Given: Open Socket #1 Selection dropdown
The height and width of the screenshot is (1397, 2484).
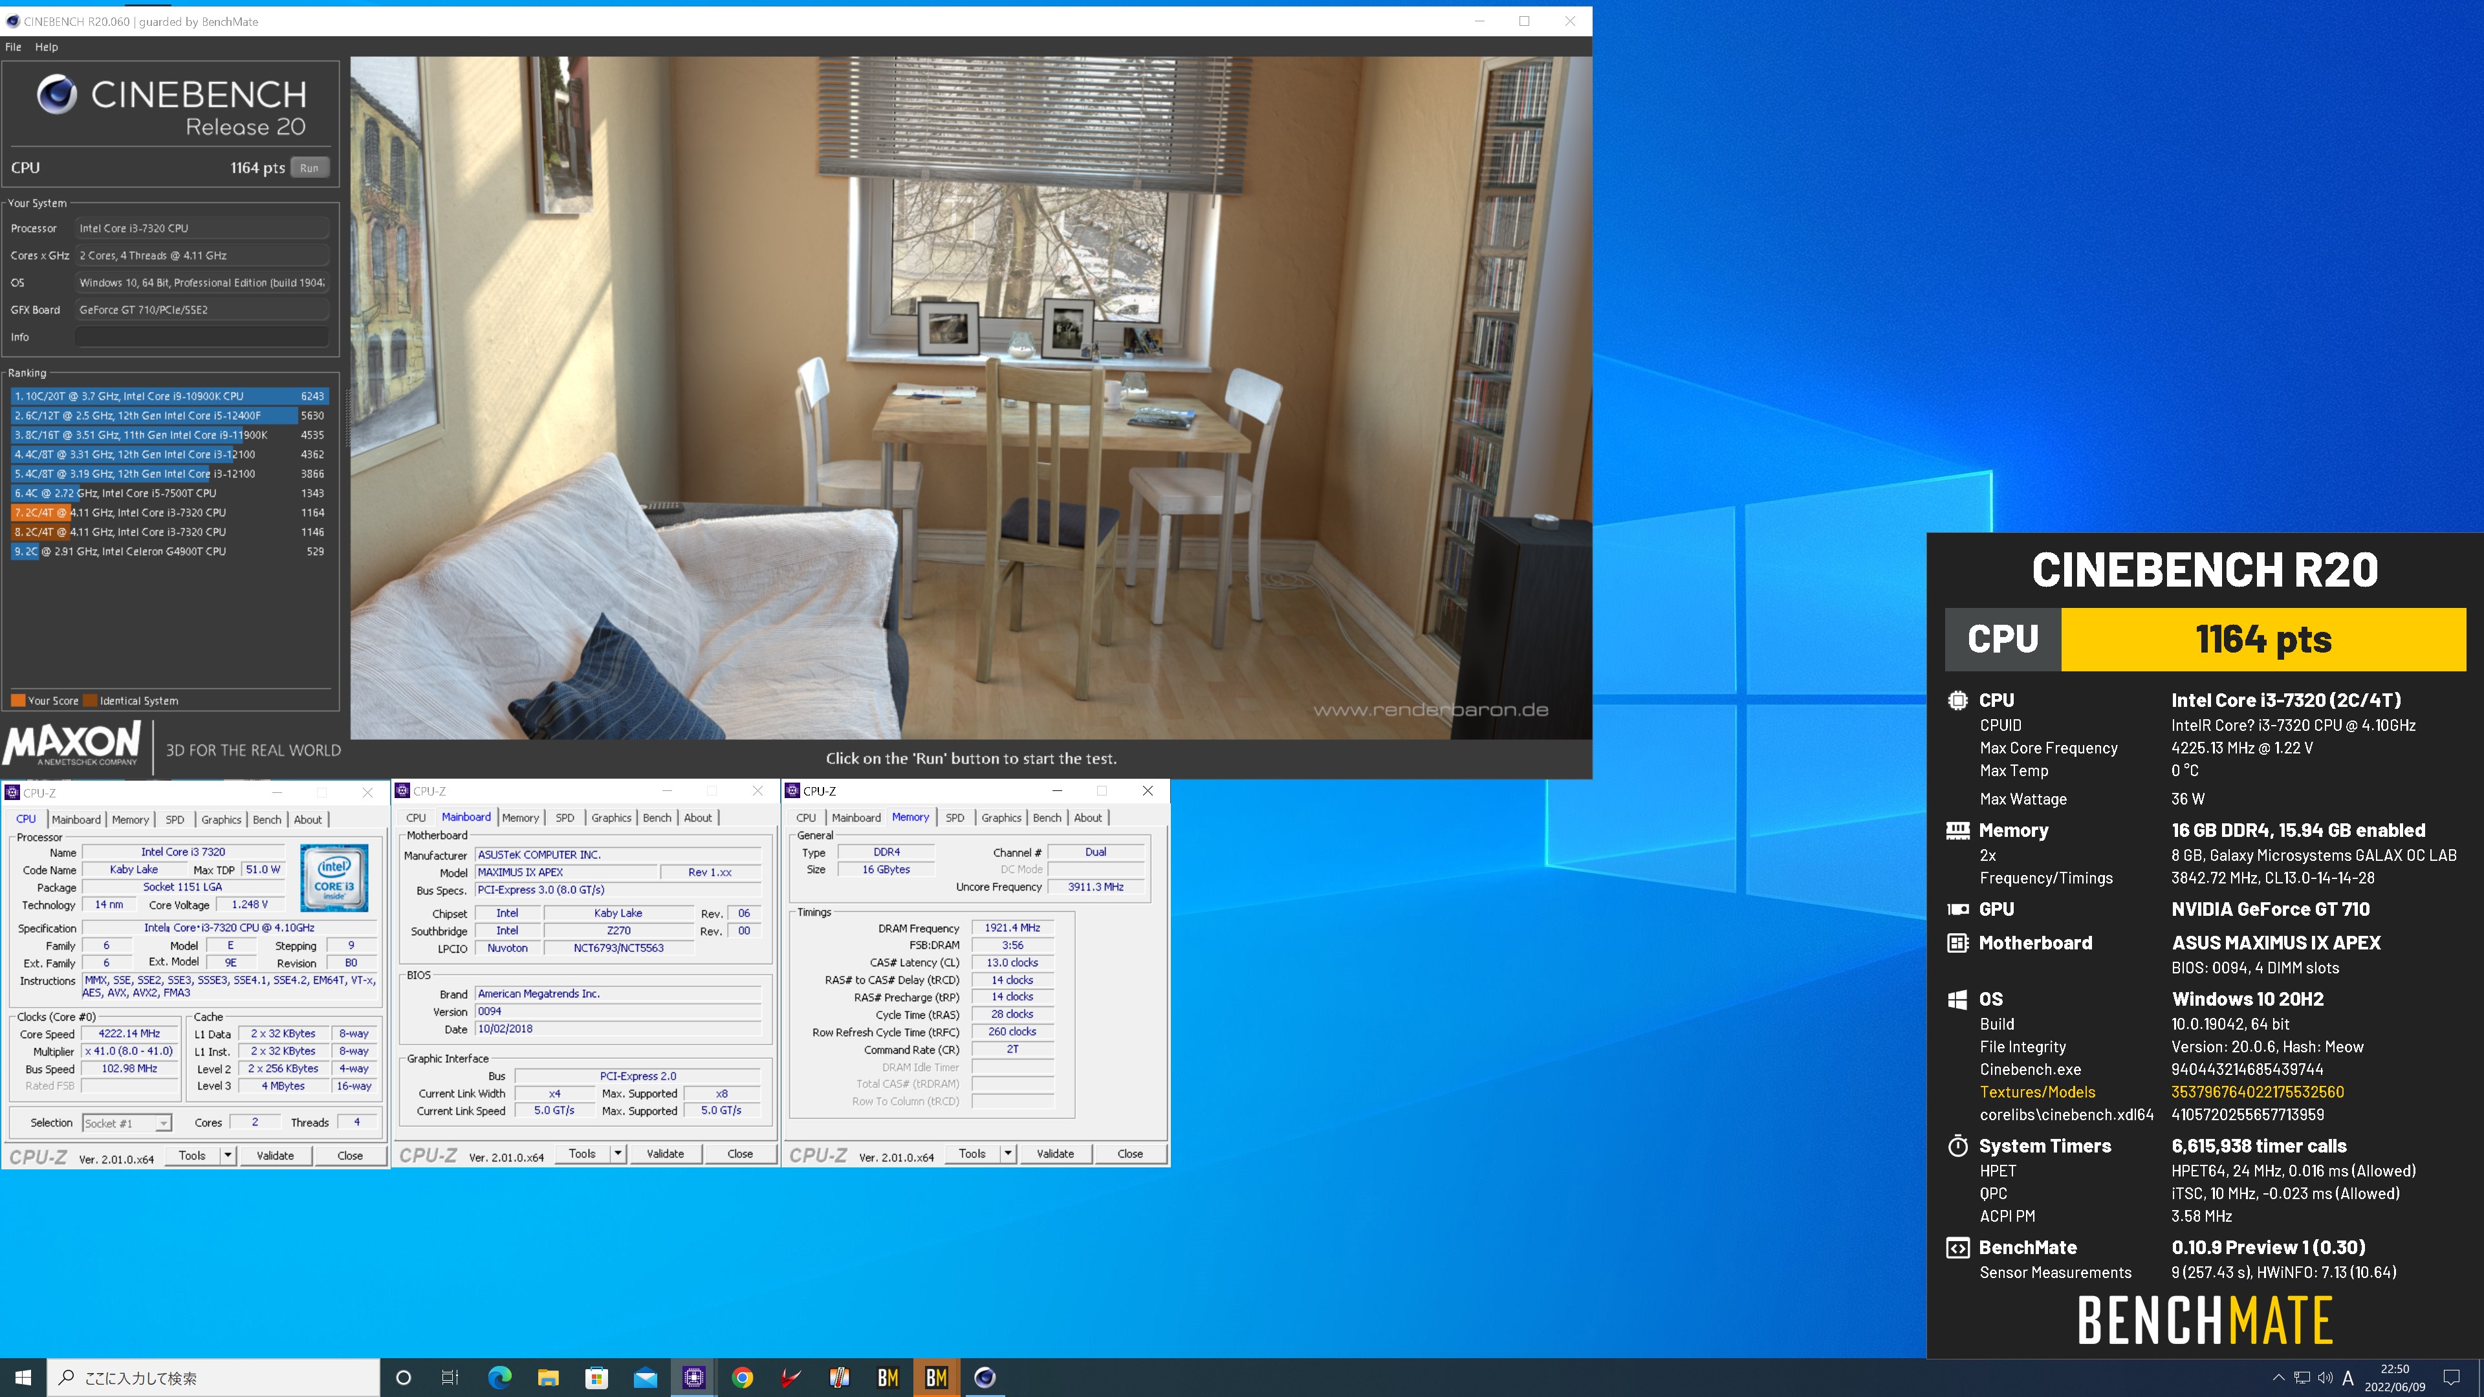Looking at the screenshot, I should (126, 1123).
